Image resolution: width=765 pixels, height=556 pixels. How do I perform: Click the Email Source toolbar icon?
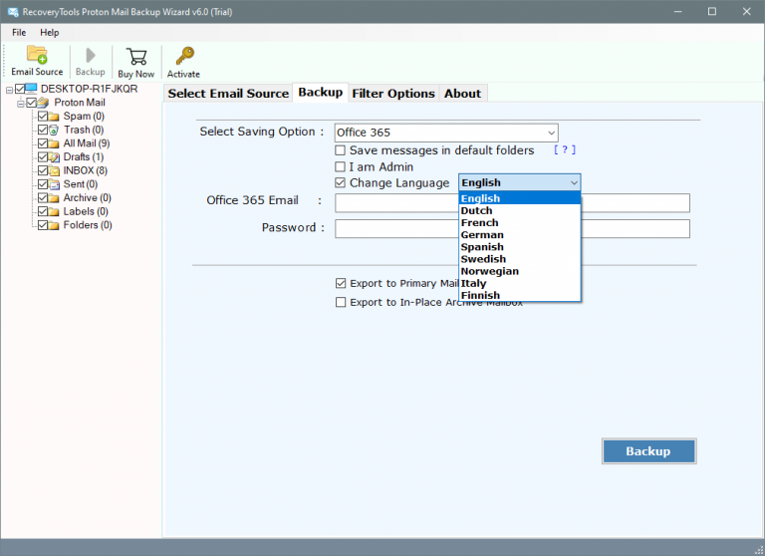[37, 54]
